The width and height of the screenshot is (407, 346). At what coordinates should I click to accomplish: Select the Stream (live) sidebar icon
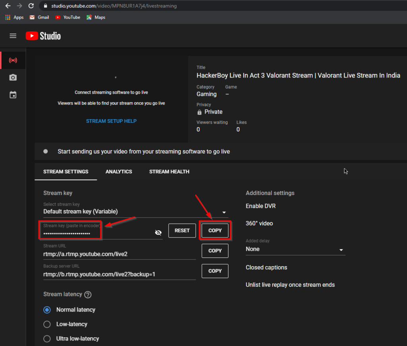13,60
